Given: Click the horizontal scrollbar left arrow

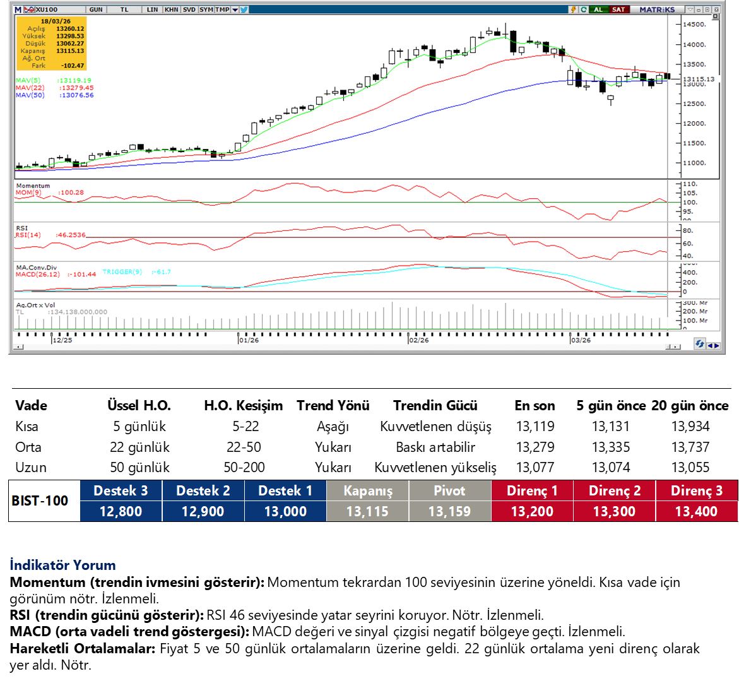Looking at the screenshot, I should coord(19,346).
